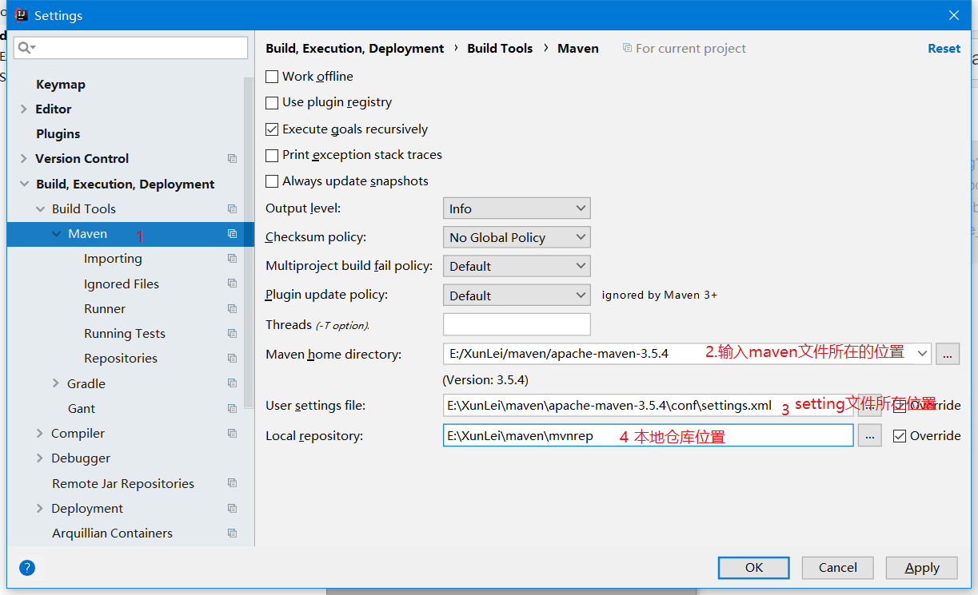This screenshot has height=595, width=978.
Task: Open the Output level dropdown
Action: click(517, 208)
